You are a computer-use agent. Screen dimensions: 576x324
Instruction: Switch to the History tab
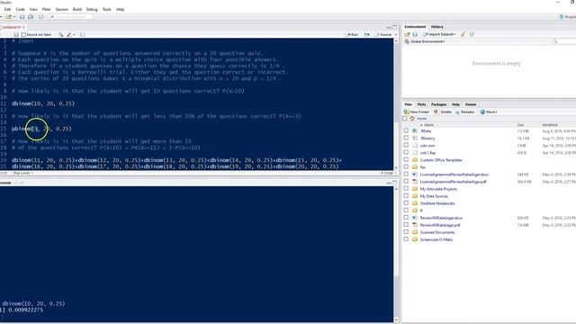437,27
